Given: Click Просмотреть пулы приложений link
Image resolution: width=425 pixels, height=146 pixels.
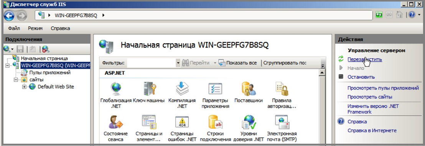Looking at the screenshot, I should pyautogui.click(x=383, y=88).
